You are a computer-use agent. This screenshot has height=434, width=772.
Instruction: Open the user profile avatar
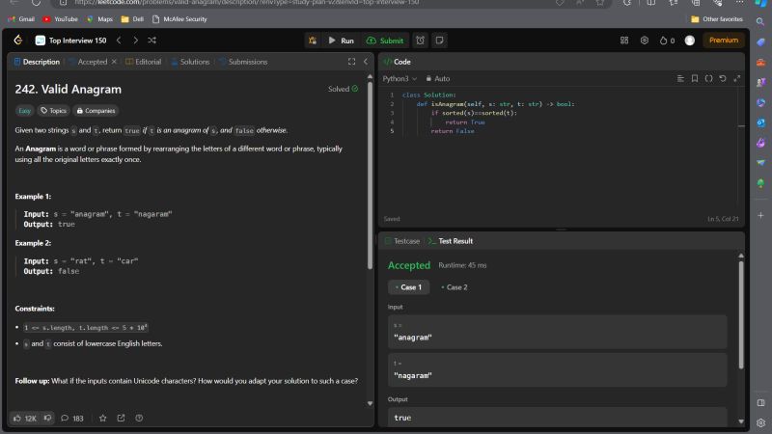[x=690, y=41]
